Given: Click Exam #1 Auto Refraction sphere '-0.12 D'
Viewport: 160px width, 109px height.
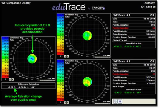Looking at the screenshot, I should [118, 93].
